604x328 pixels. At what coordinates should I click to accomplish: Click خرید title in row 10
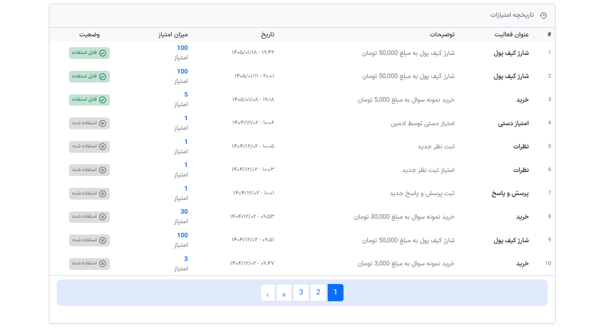522,264
